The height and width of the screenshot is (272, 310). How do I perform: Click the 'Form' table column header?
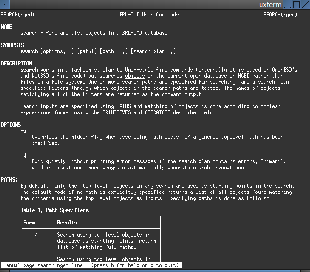tap(29, 222)
